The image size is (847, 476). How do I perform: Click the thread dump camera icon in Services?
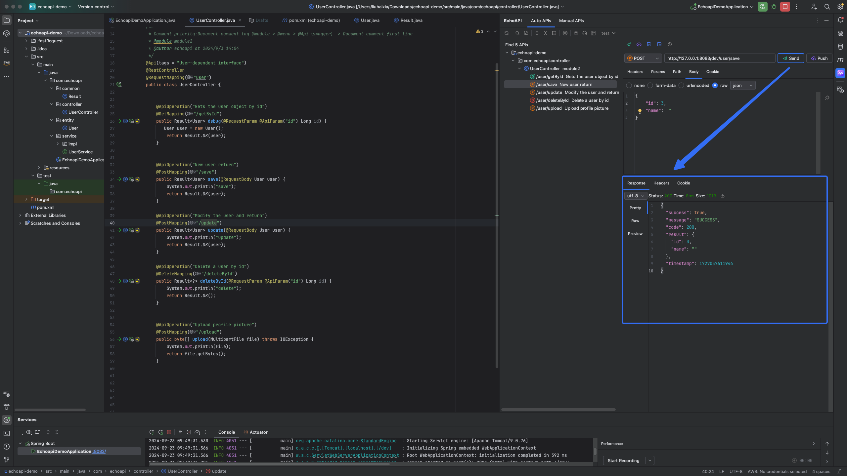[x=180, y=432]
